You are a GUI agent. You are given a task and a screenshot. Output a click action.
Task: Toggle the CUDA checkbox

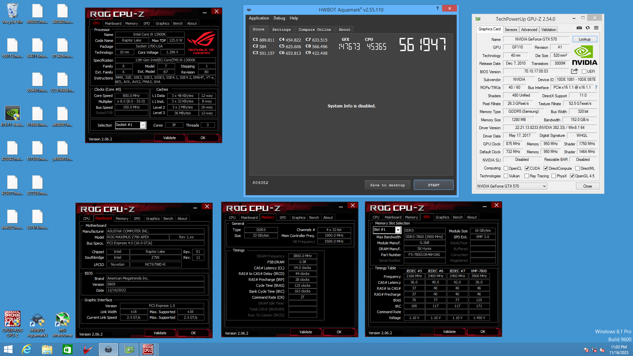527,168
